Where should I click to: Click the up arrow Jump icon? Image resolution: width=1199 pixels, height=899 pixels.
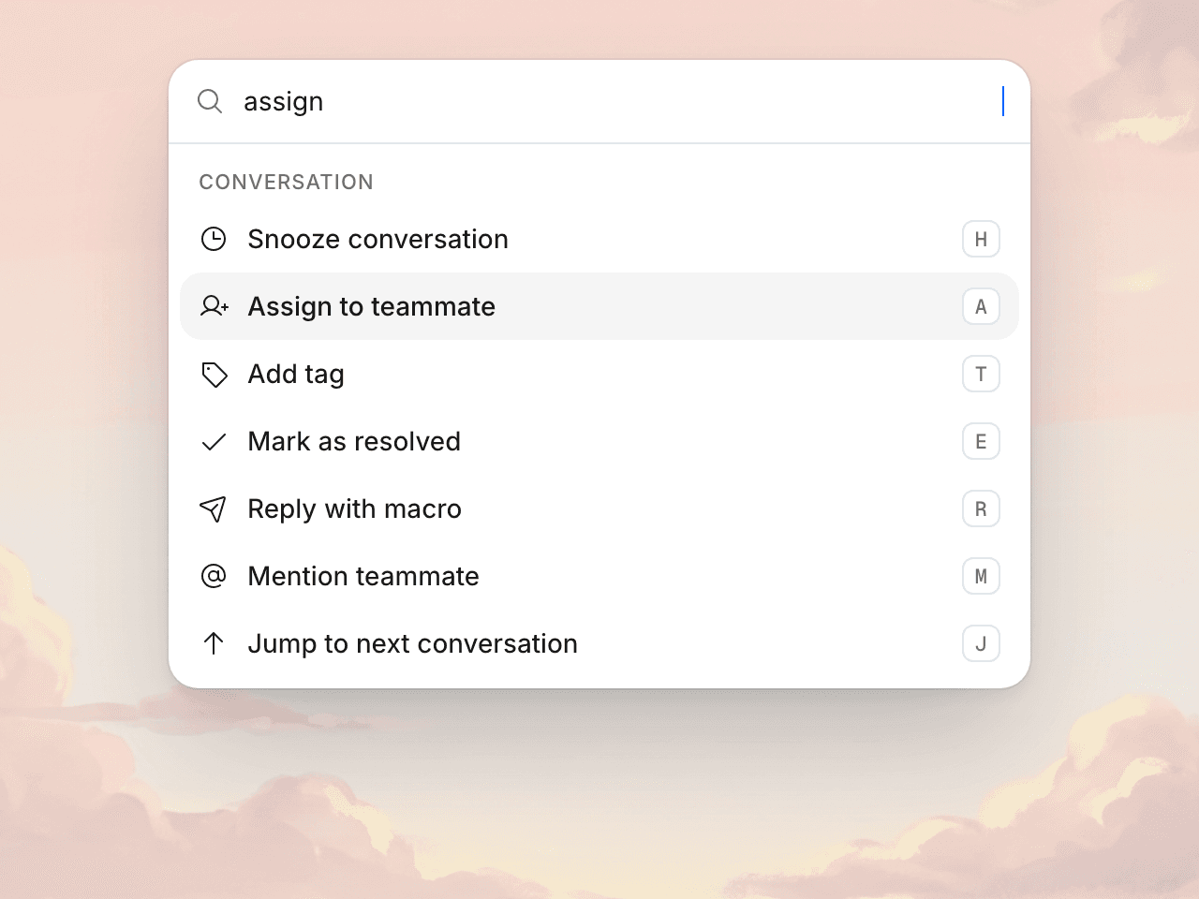(x=214, y=643)
